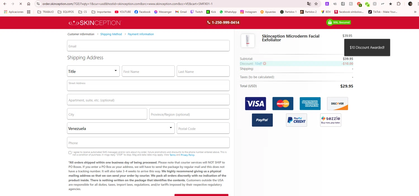
Task: Click the MasterCard logo
Action: pyautogui.click(x=283, y=103)
